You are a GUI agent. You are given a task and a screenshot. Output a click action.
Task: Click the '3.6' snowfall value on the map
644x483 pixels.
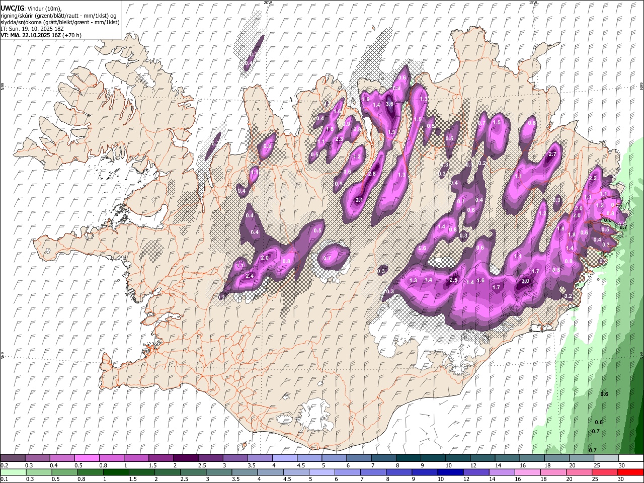point(389,104)
